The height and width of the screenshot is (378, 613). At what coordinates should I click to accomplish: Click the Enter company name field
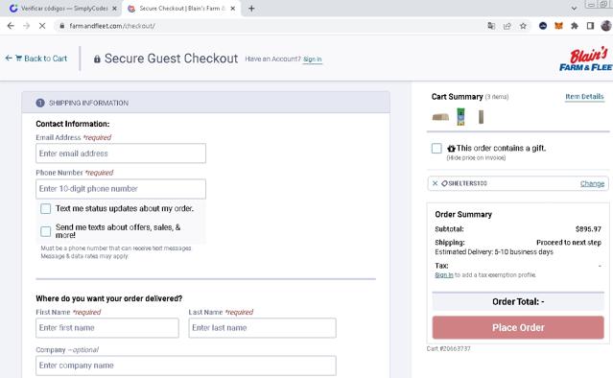186,366
